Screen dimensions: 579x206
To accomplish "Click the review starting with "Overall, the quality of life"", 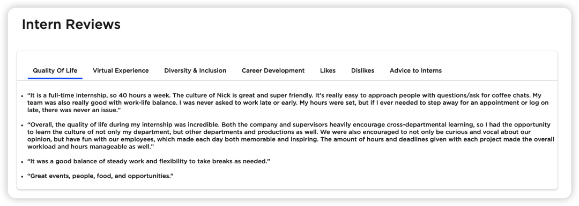I will click(291, 136).
